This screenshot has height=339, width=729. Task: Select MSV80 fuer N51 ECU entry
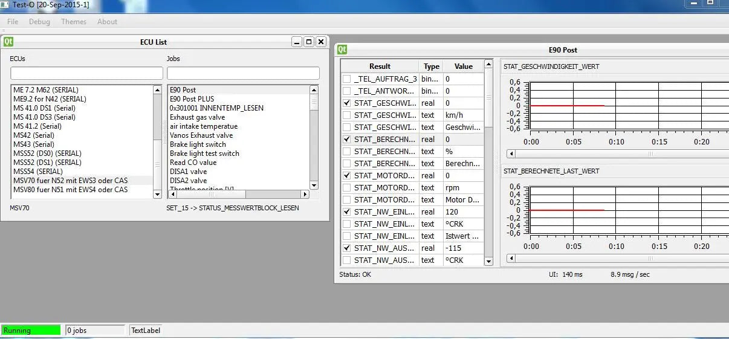(x=70, y=190)
